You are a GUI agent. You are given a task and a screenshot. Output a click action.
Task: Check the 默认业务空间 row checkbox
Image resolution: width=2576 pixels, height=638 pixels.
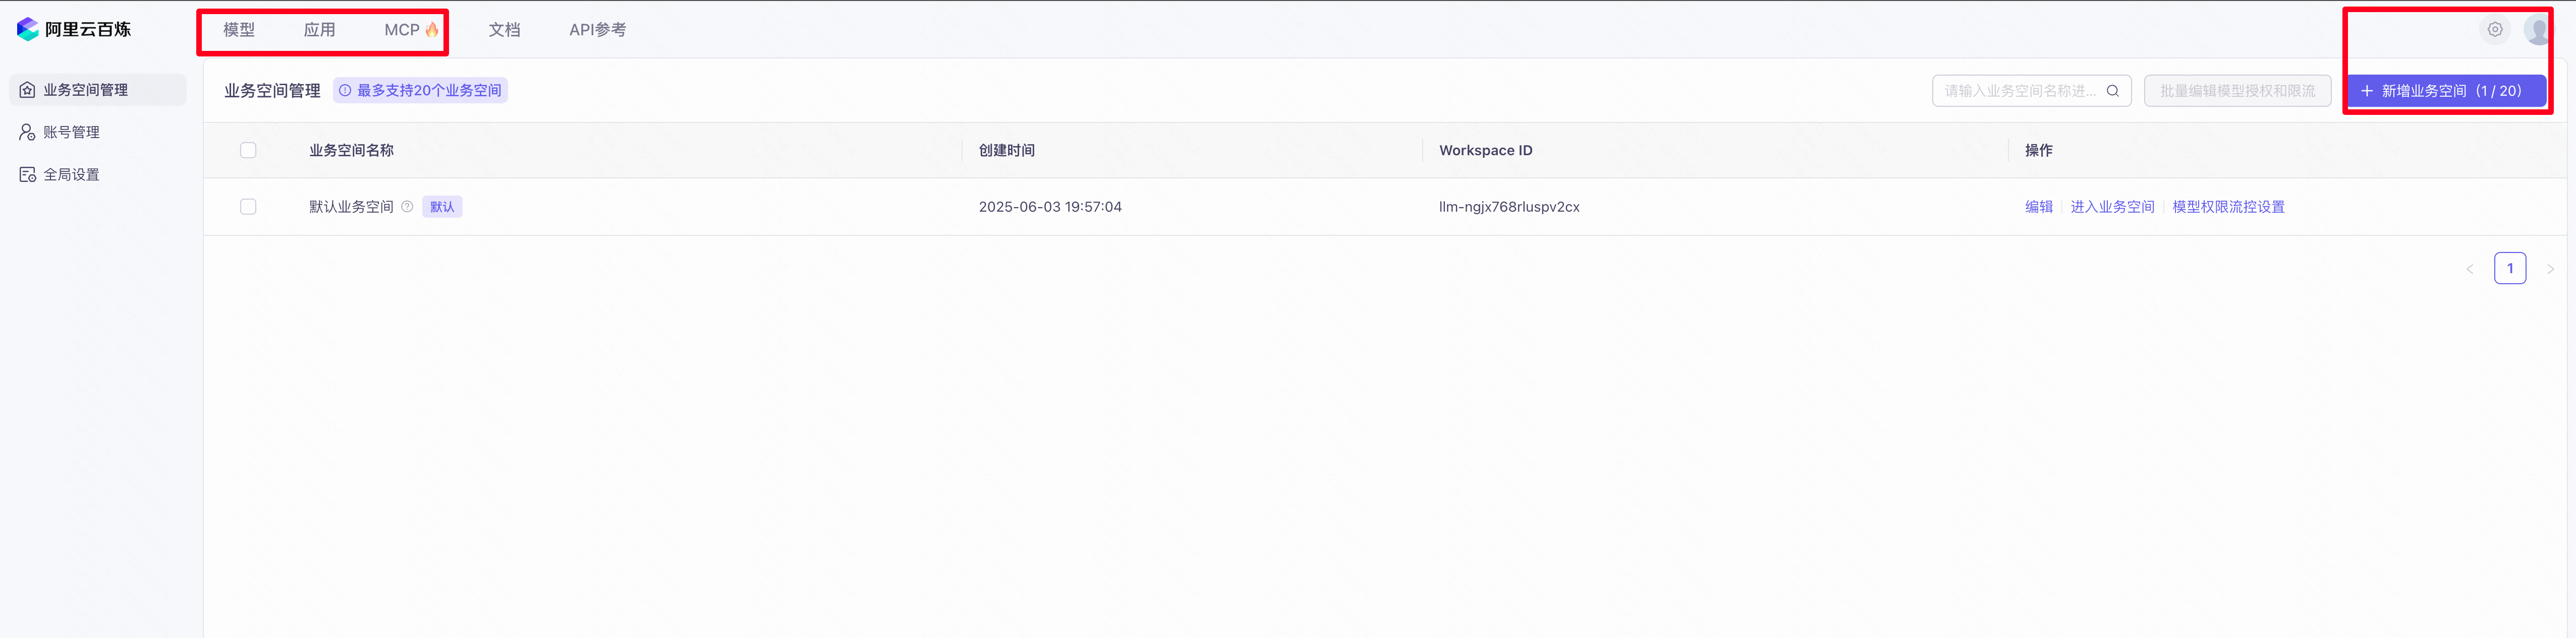click(x=248, y=207)
